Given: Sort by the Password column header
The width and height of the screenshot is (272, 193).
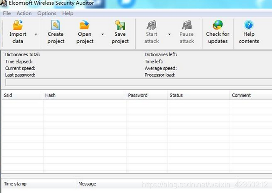Looking at the screenshot, I should click(147, 95).
